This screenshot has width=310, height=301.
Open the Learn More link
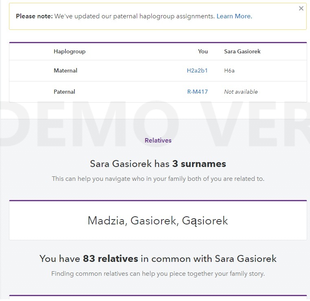click(x=234, y=16)
